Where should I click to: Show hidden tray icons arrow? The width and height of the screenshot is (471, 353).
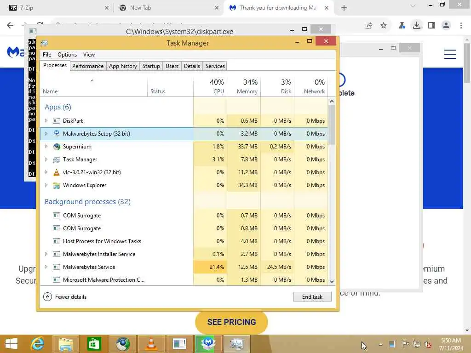pos(380,344)
